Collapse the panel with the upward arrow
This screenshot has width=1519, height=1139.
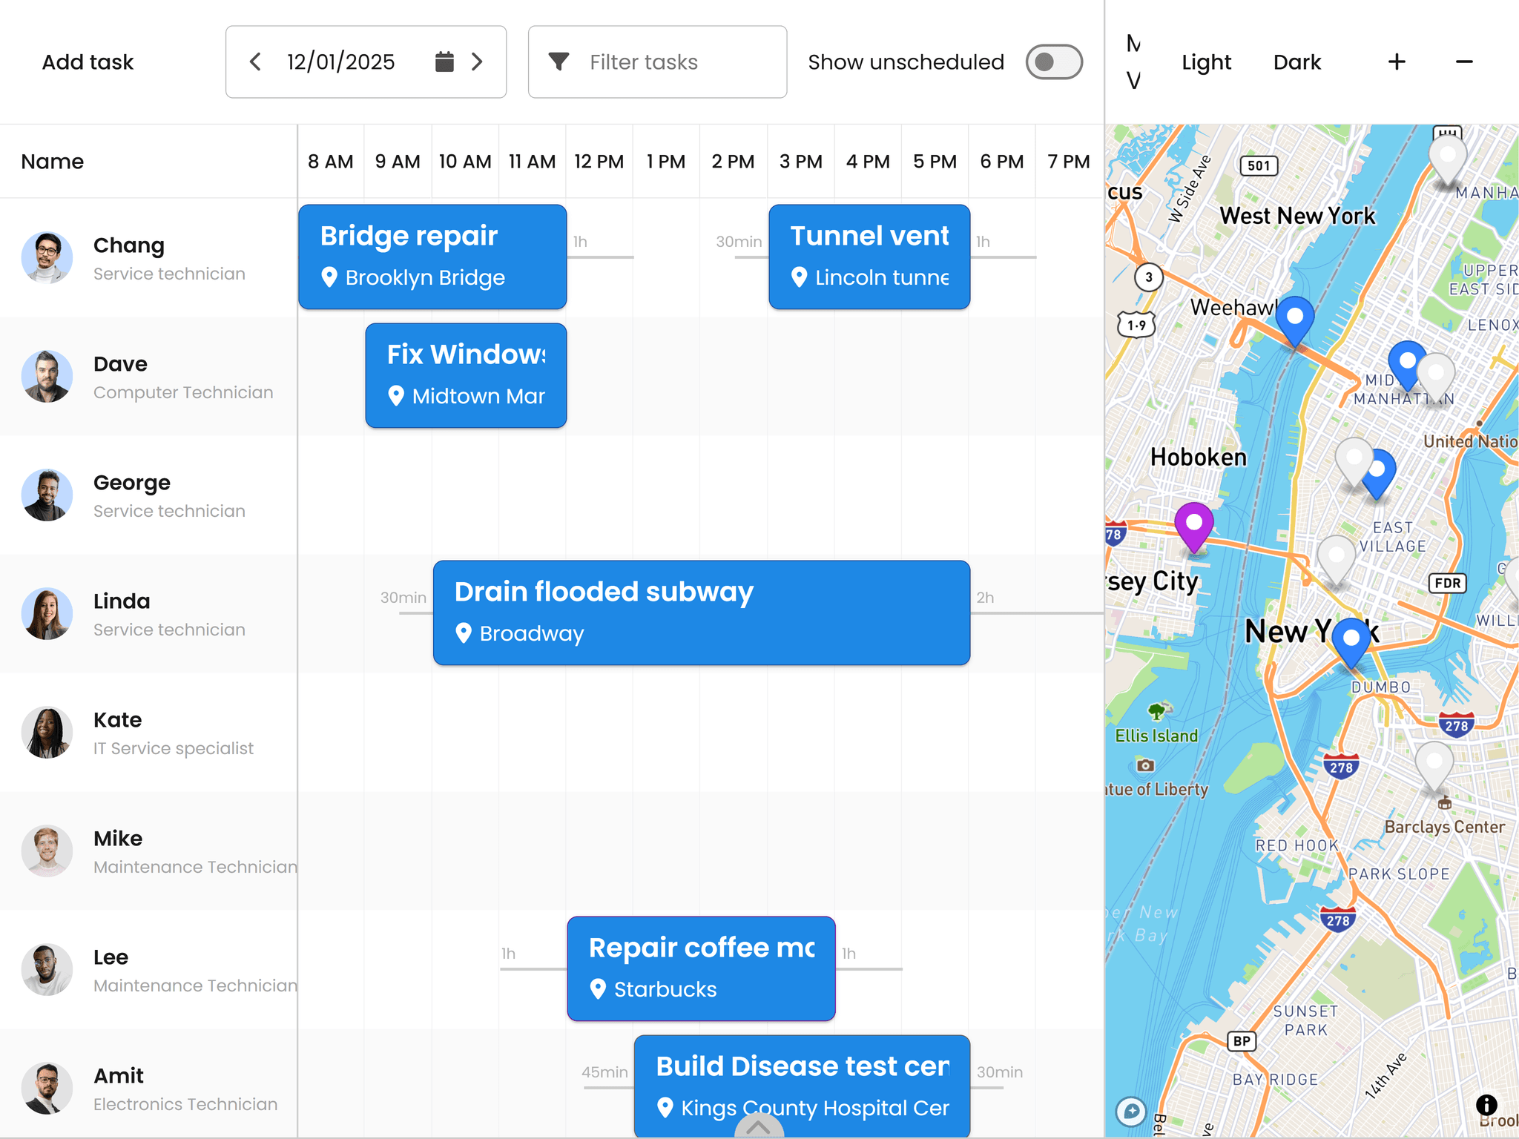[x=759, y=1129]
